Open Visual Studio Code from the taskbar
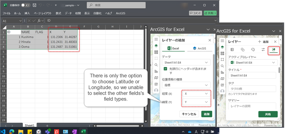The image size is (285, 134). coord(3,131)
